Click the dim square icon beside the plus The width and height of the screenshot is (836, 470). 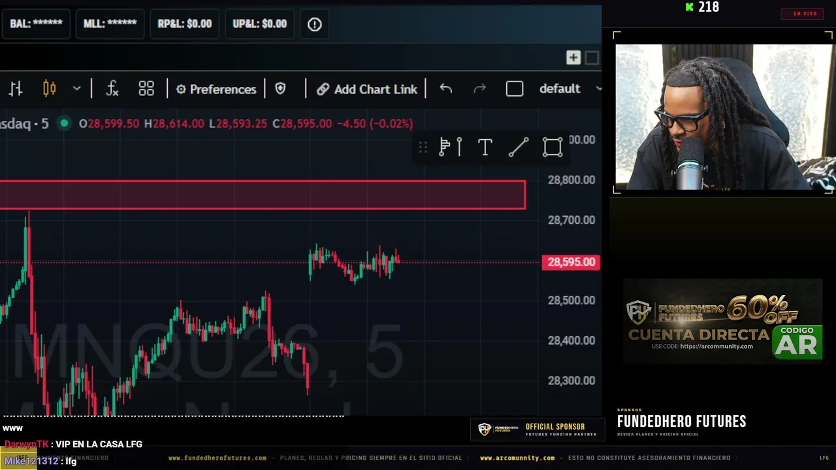click(x=592, y=58)
